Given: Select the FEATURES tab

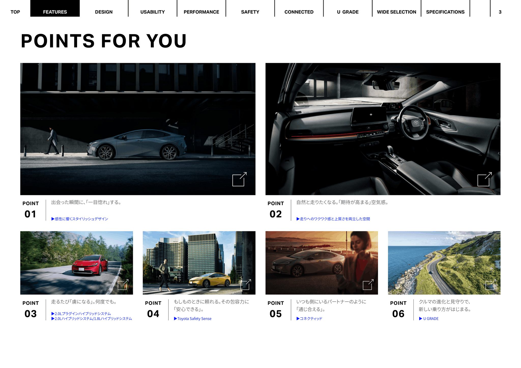Looking at the screenshot, I should pyautogui.click(x=55, y=8).
